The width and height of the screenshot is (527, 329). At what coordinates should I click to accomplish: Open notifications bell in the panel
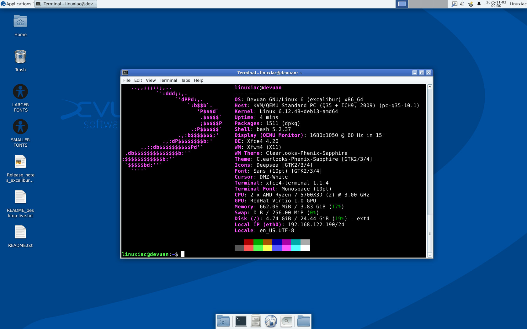click(479, 4)
